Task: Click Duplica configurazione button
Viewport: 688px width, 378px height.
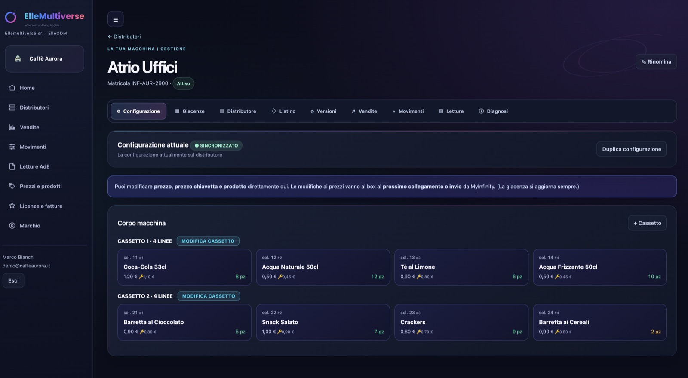Action: [x=632, y=149]
